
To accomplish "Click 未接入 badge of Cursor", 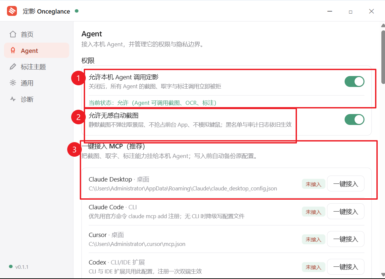I will (313, 240).
